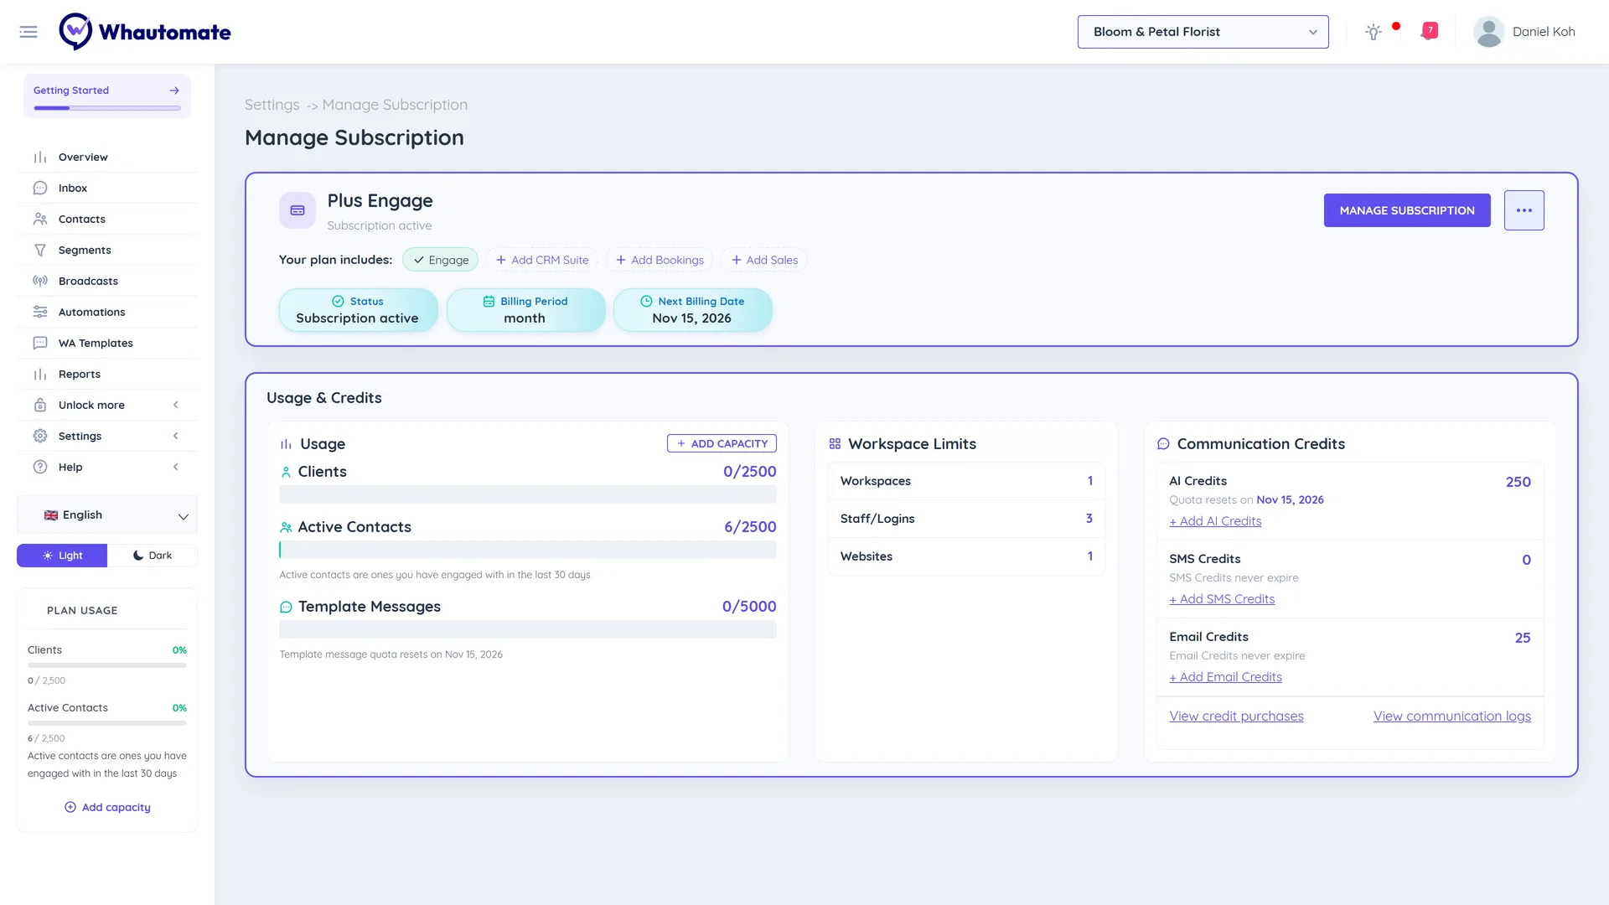Open the notifications bell with badge 7
The height and width of the screenshot is (905, 1609).
point(1430,32)
